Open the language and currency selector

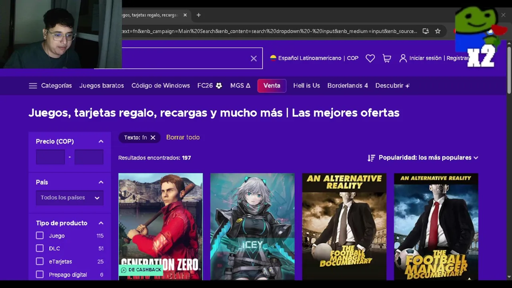click(x=314, y=58)
